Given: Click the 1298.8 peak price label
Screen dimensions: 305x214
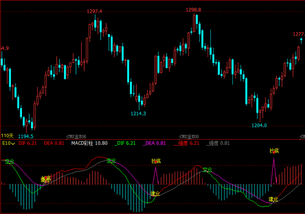Looking at the screenshot, I should tap(193, 10).
